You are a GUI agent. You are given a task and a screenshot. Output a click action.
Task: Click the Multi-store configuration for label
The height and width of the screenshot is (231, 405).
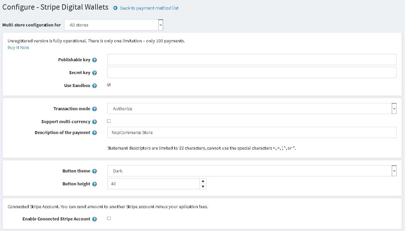click(x=31, y=25)
